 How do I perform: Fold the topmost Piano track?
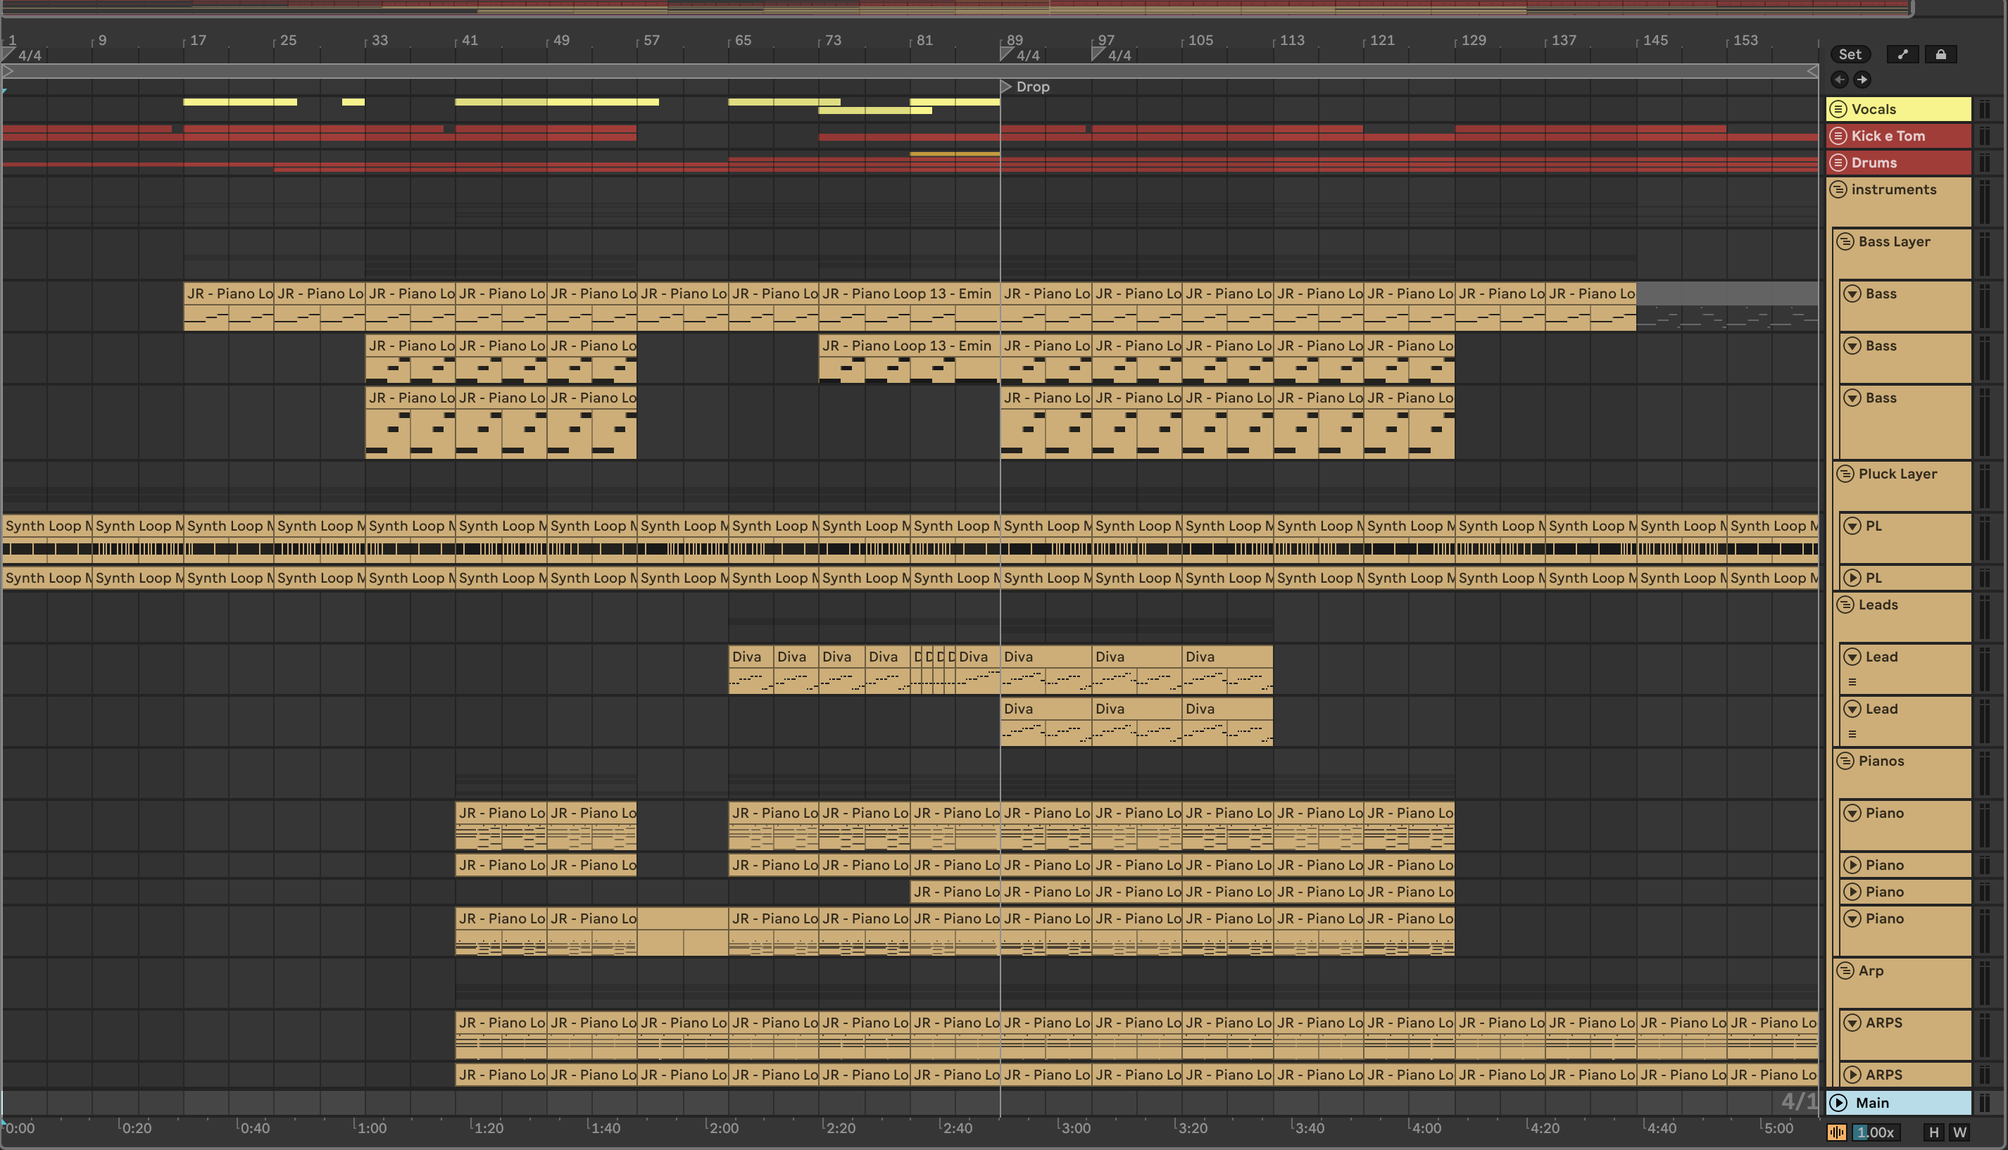(x=1852, y=814)
